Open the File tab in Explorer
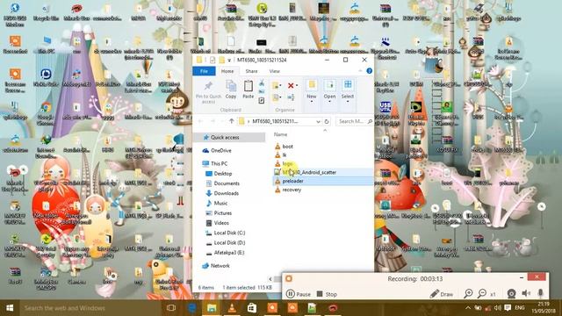 pyautogui.click(x=204, y=71)
